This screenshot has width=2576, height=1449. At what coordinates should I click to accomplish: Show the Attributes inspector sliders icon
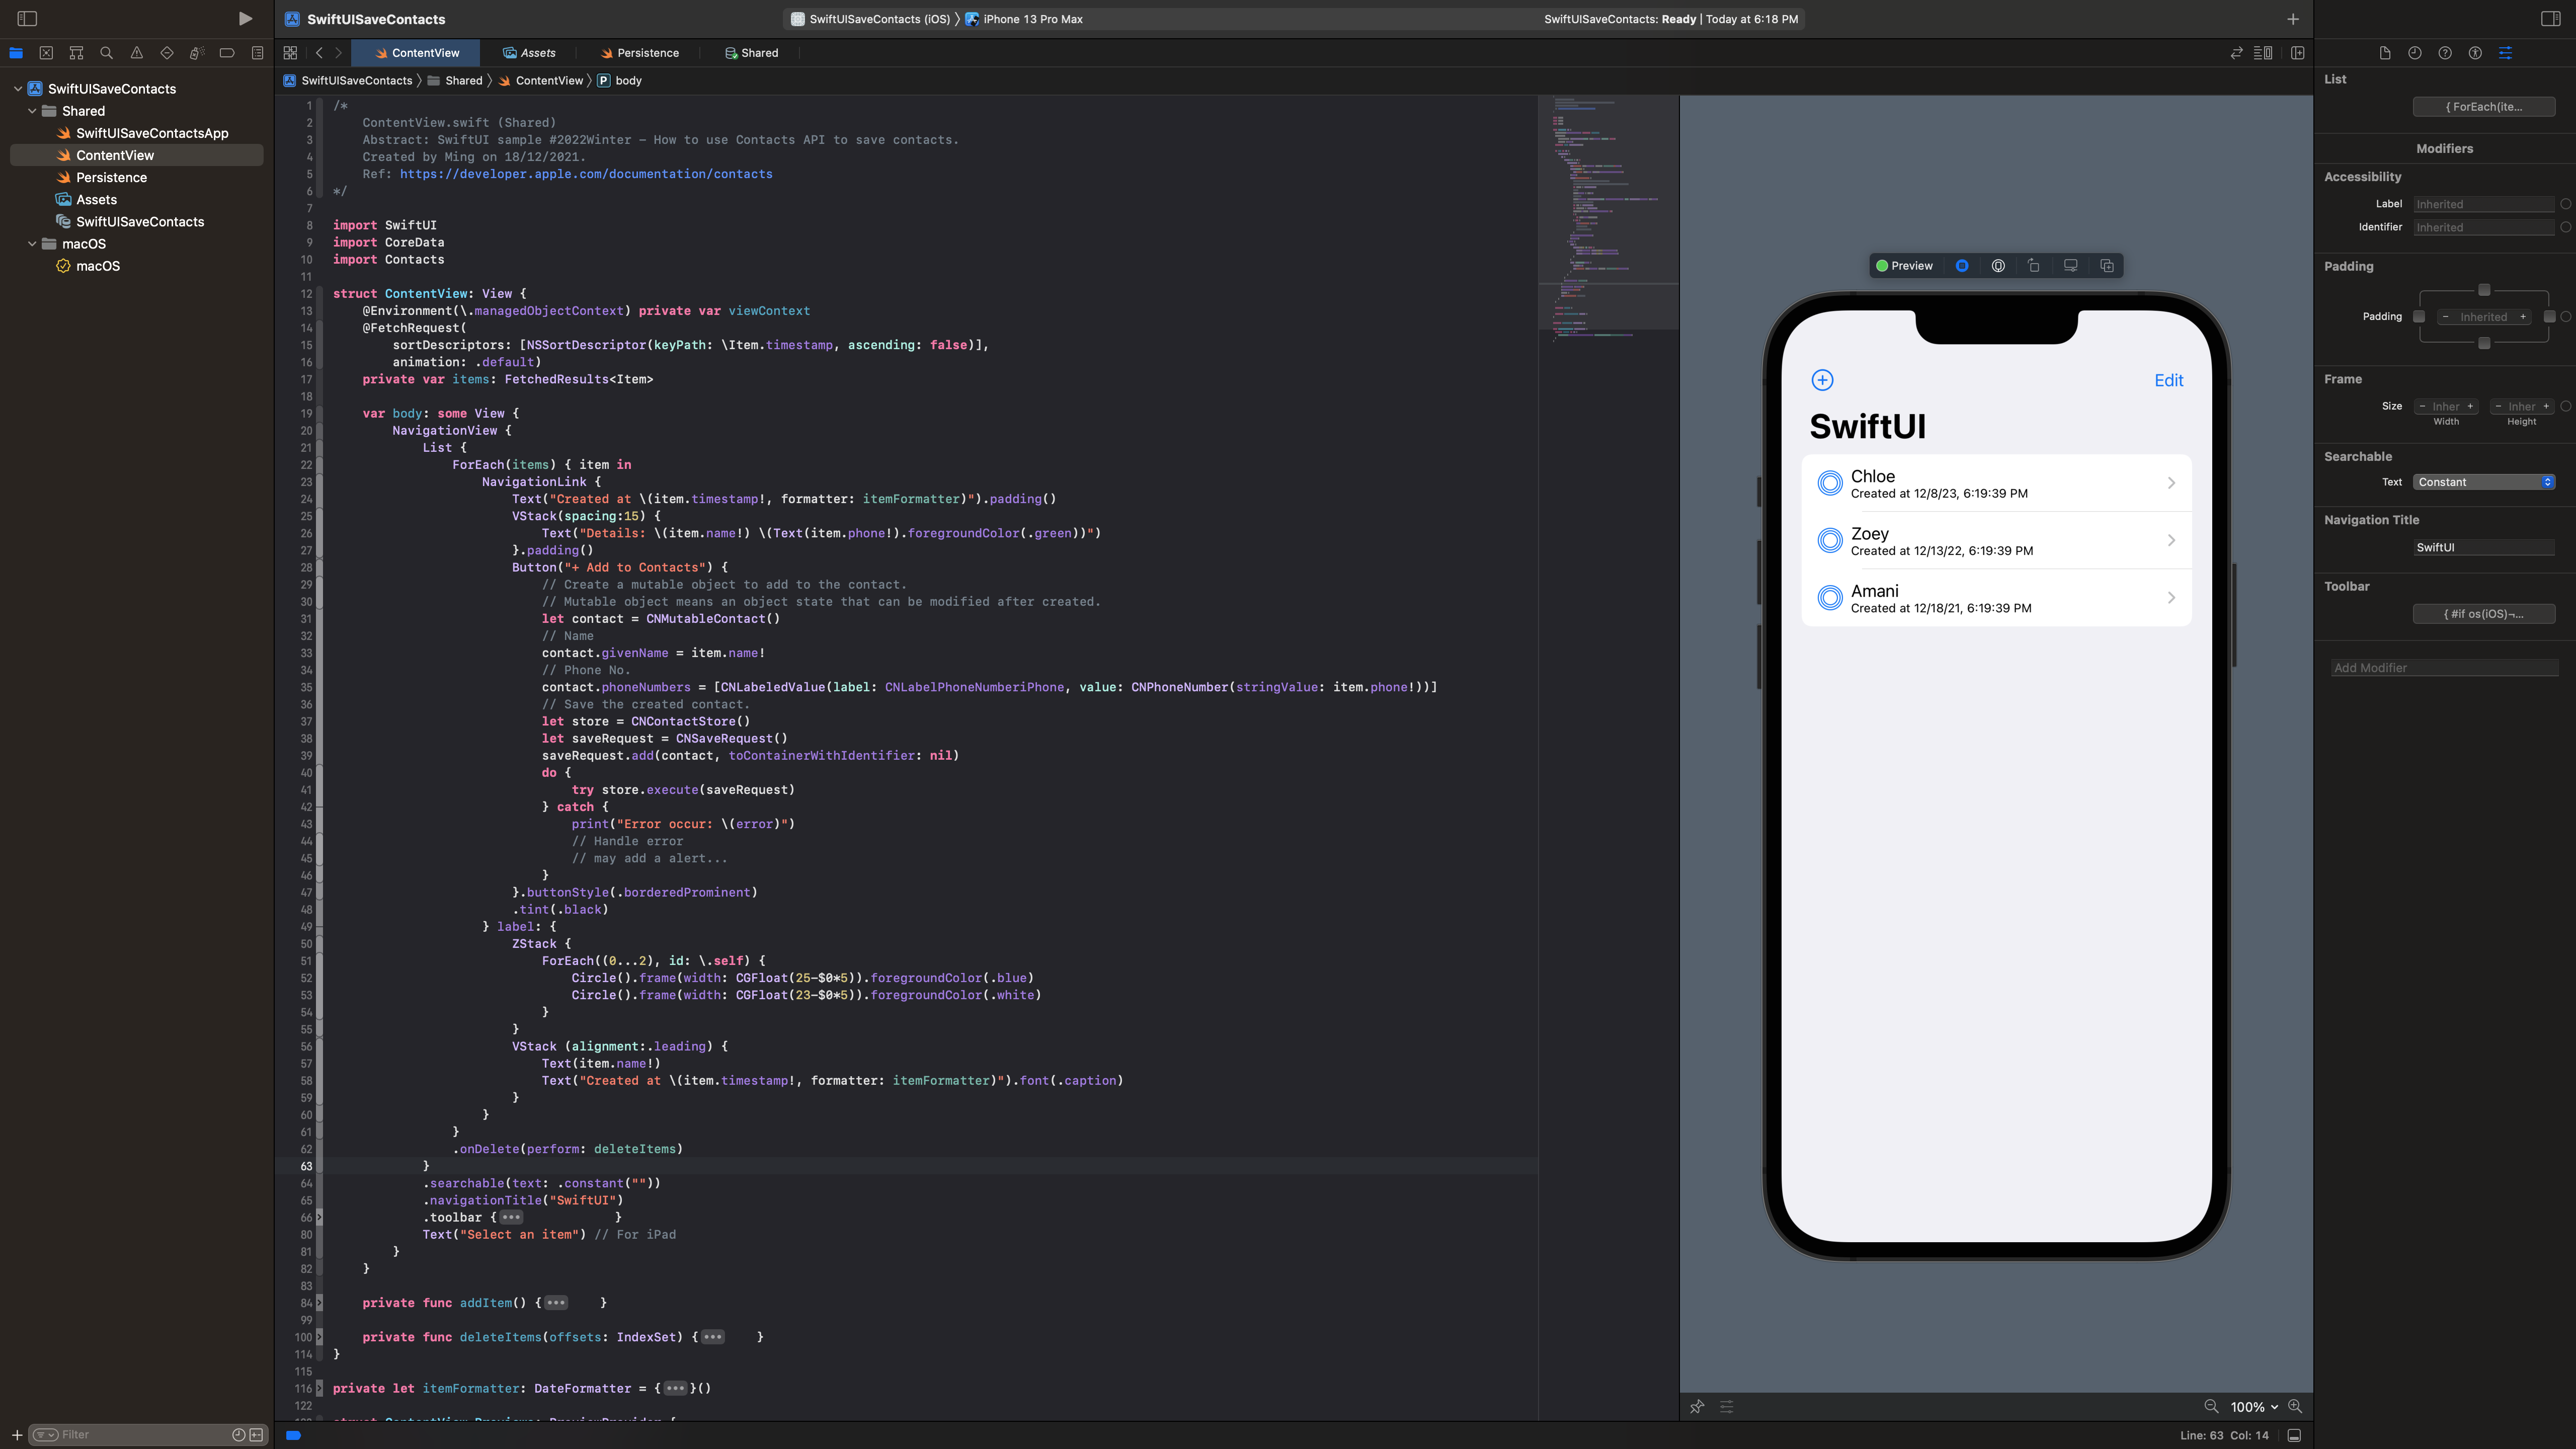(2505, 53)
